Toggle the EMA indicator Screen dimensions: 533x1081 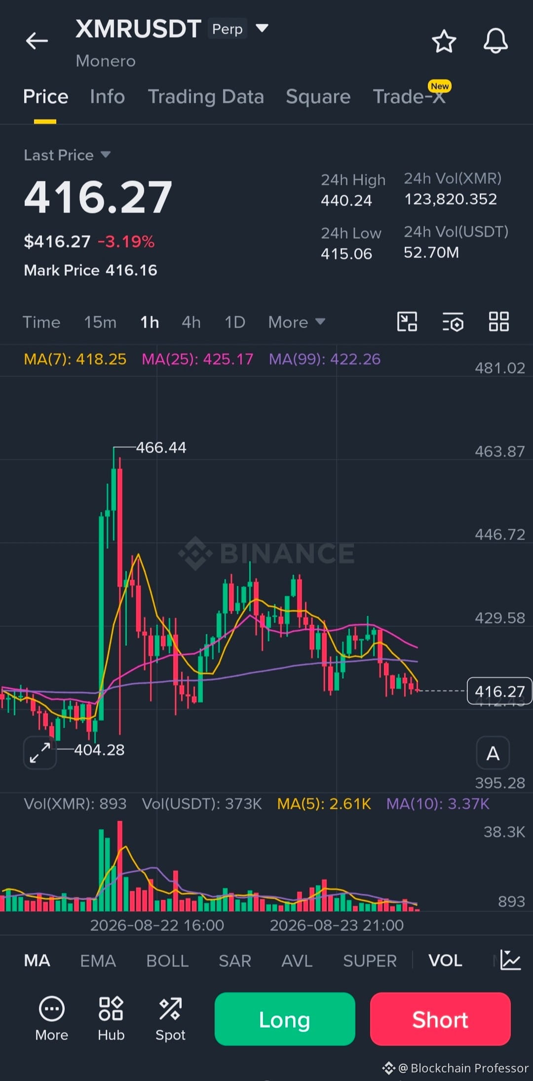98,960
